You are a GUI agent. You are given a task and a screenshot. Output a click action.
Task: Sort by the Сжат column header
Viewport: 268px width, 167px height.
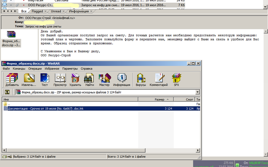184,99
